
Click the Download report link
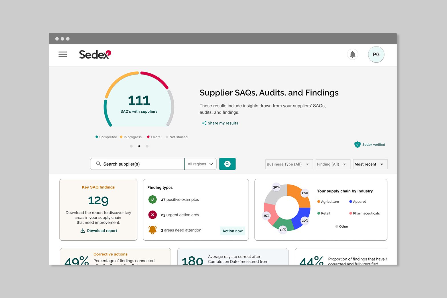[99, 231]
